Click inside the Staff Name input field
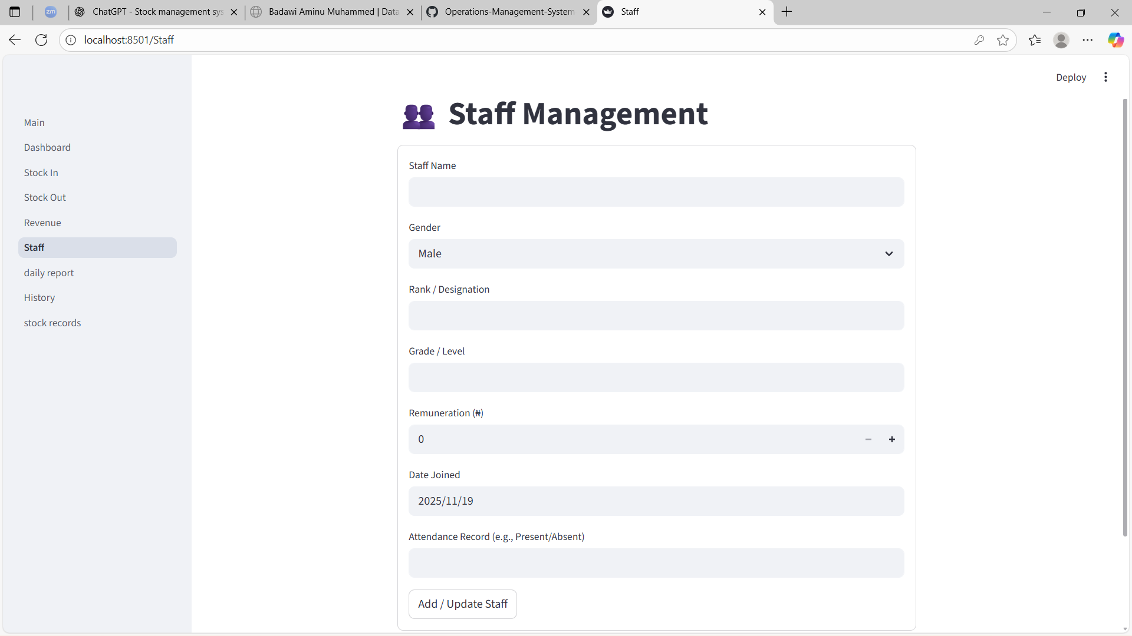 pyautogui.click(x=656, y=192)
